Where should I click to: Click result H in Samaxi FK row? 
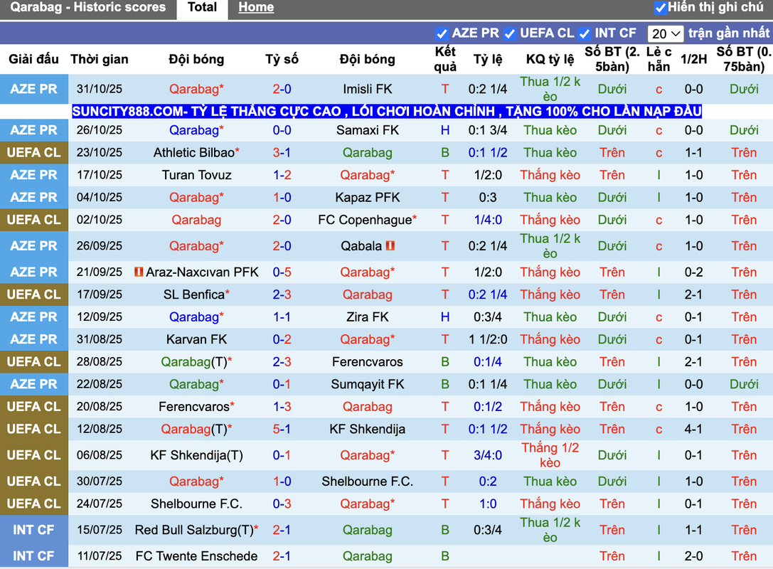pos(445,130)
